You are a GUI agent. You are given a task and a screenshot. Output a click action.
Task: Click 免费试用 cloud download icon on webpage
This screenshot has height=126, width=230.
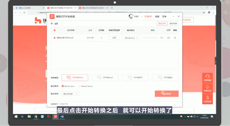pyautogui.click(x=207, y=87)
